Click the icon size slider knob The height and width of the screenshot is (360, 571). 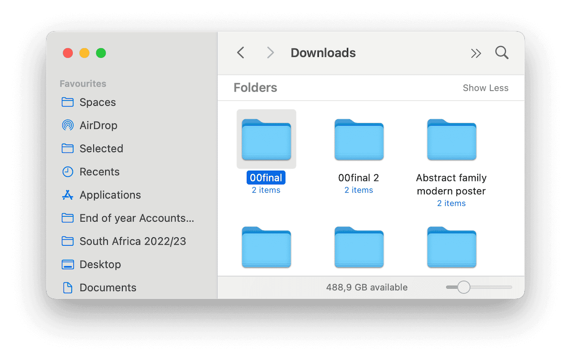click(x=464, y=288)
